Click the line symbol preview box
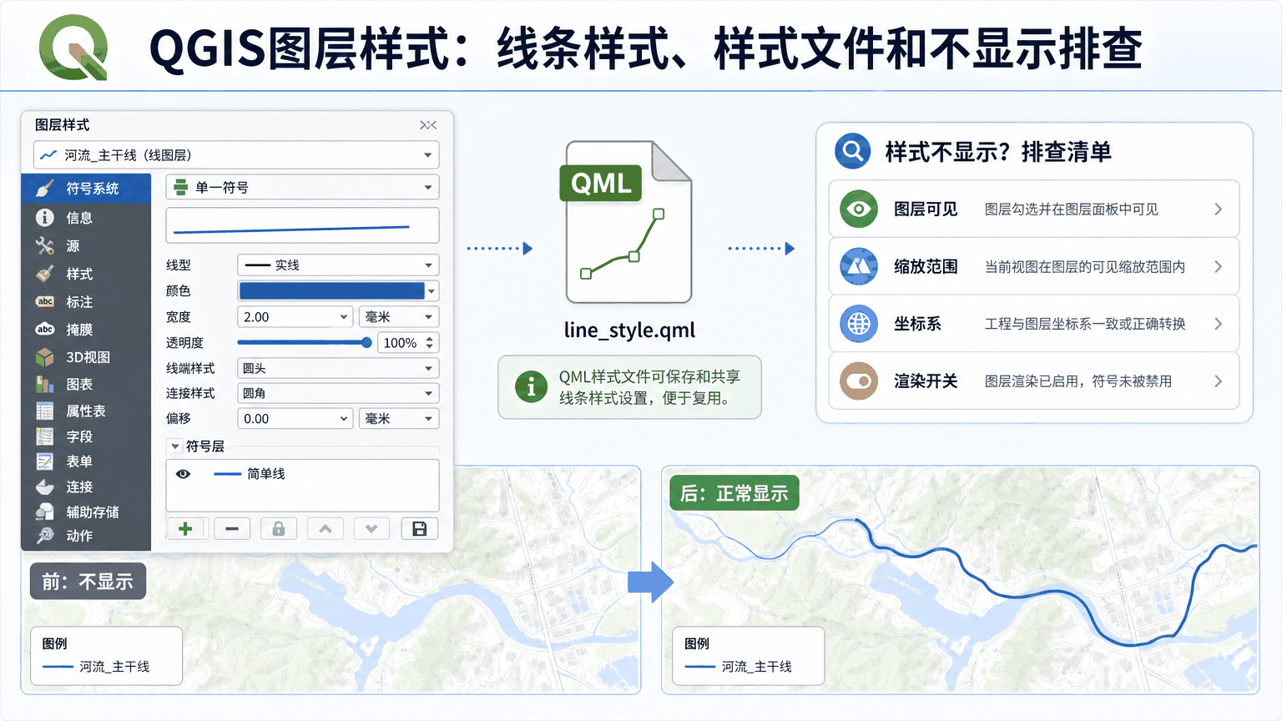The height and width of the screenshot is (721, 1282). (302, 226)
